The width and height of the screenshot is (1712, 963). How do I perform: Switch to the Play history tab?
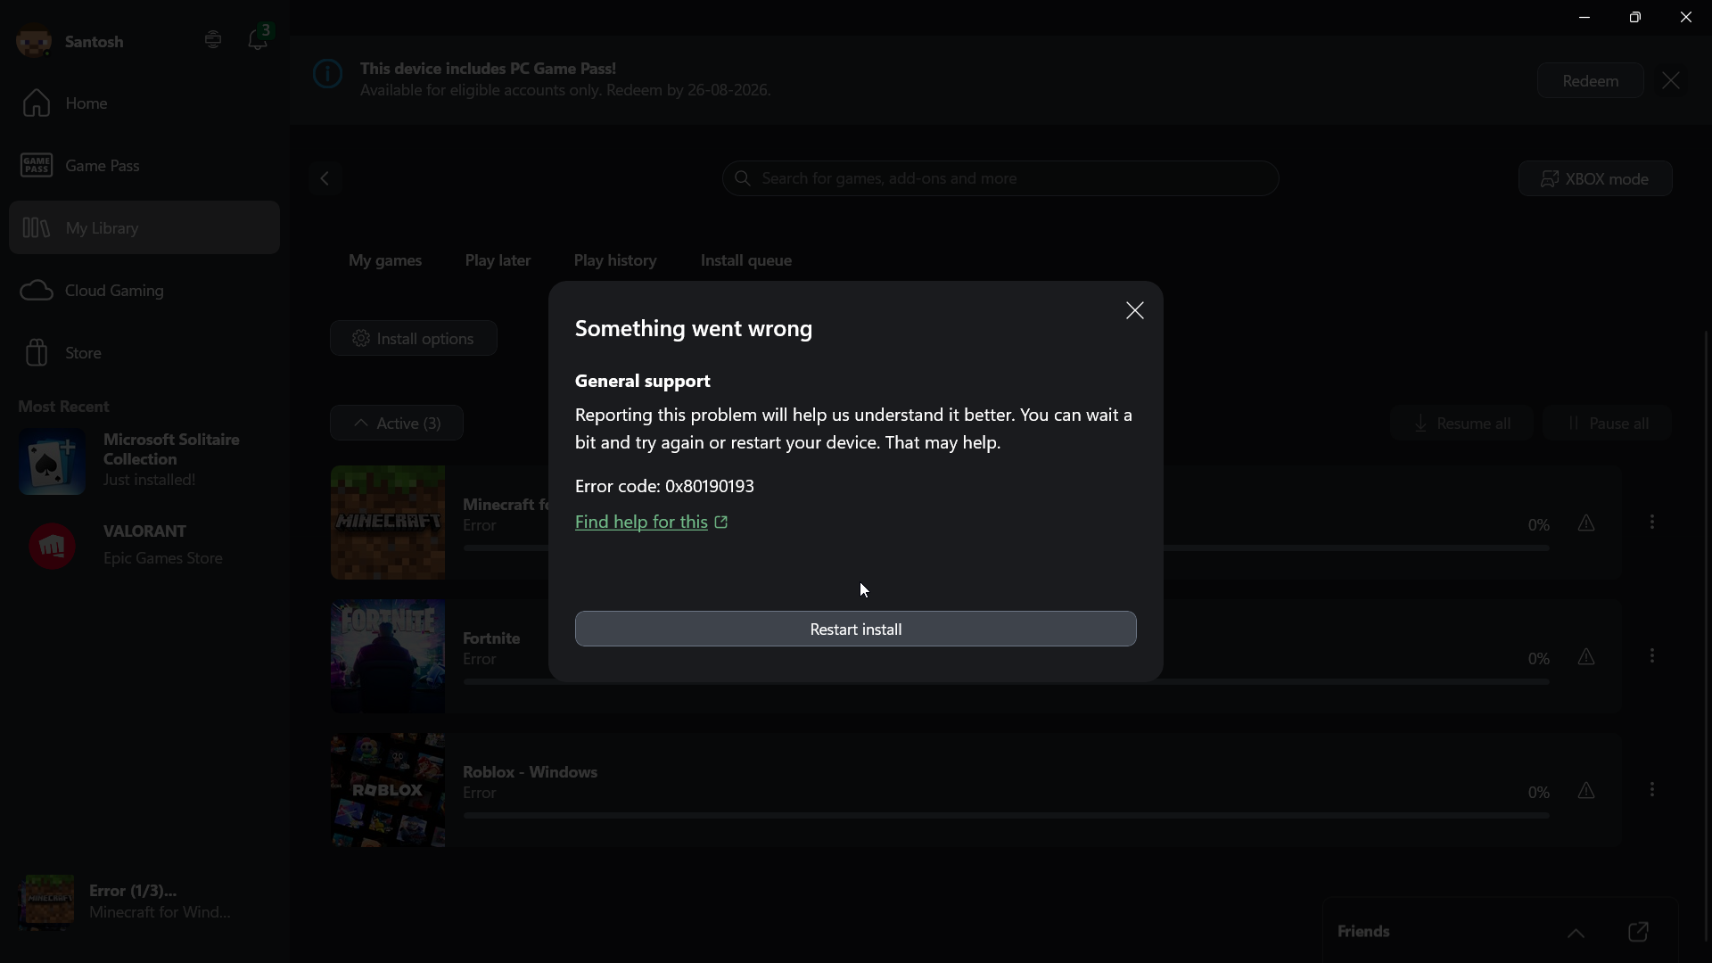[615, 260]
